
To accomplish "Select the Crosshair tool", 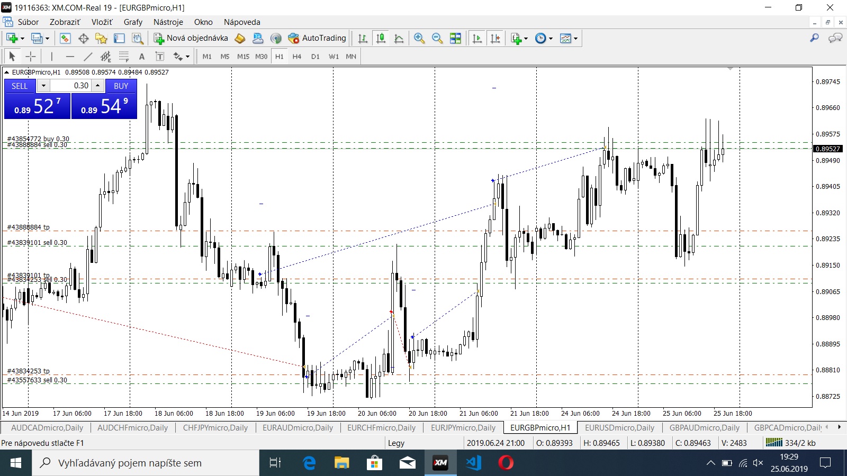I will (31, 57).
